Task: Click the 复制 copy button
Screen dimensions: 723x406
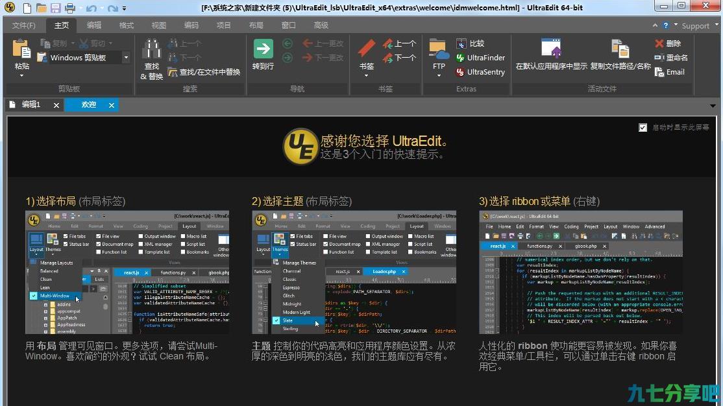Action: coord(54,43)
